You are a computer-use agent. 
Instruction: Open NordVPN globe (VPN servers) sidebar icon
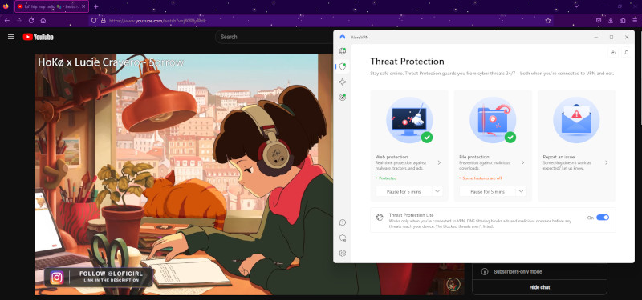343,51
